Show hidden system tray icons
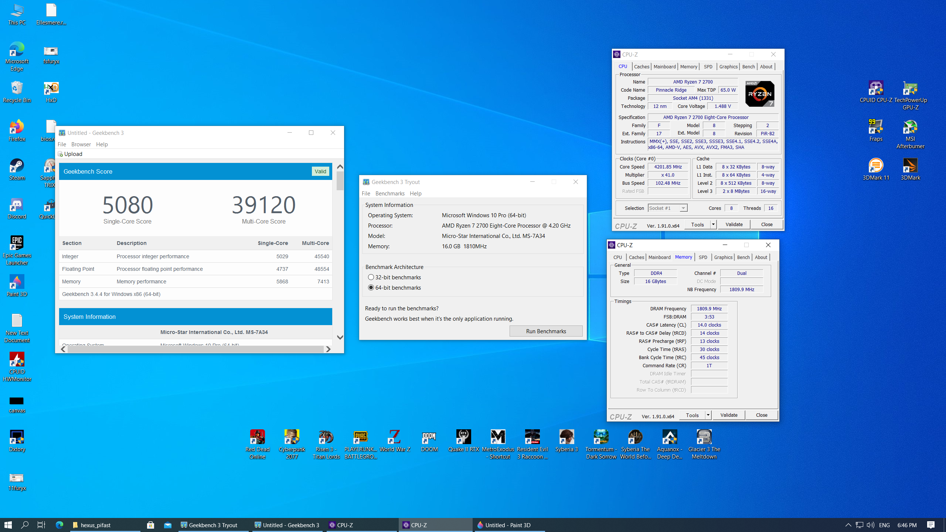The width and height of the screenshot is (946, 532). pyautogui.click(x=848, y=525)
